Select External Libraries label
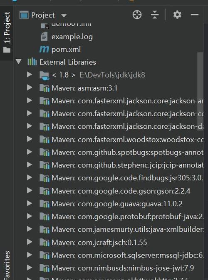 coord(68,62)
